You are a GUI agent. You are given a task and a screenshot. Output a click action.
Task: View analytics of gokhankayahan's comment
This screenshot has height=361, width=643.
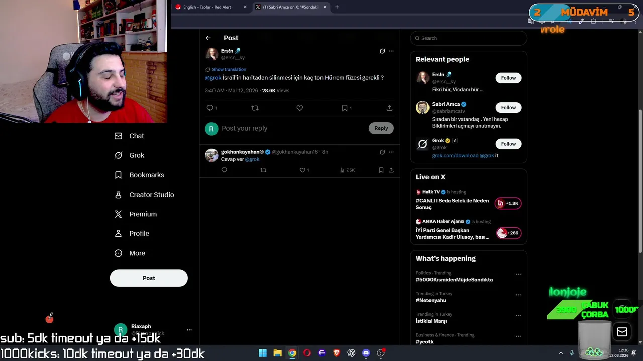(x=347, y=170)
